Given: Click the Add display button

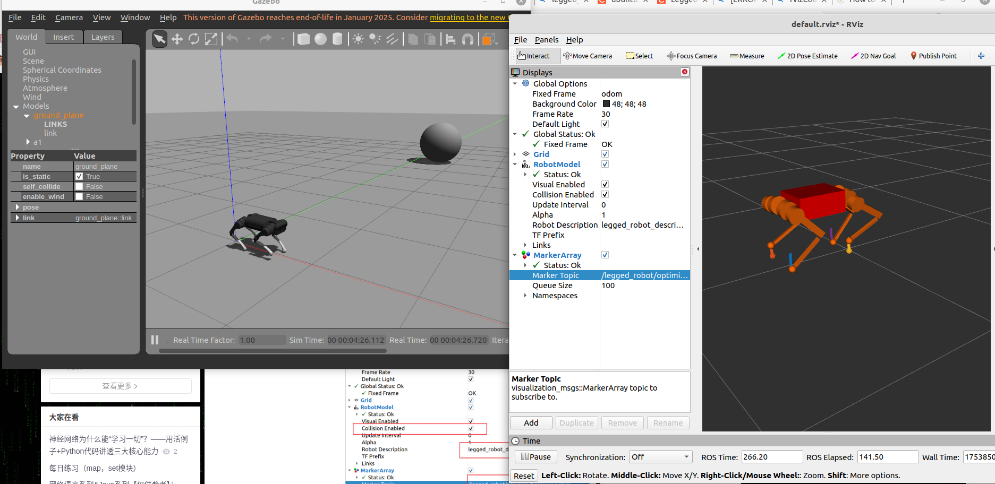Looking at the screenshot, I should point(531,422).
